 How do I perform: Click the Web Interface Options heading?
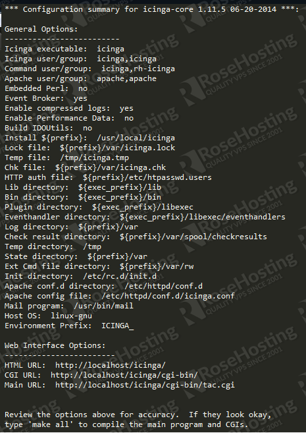(55, 345)
